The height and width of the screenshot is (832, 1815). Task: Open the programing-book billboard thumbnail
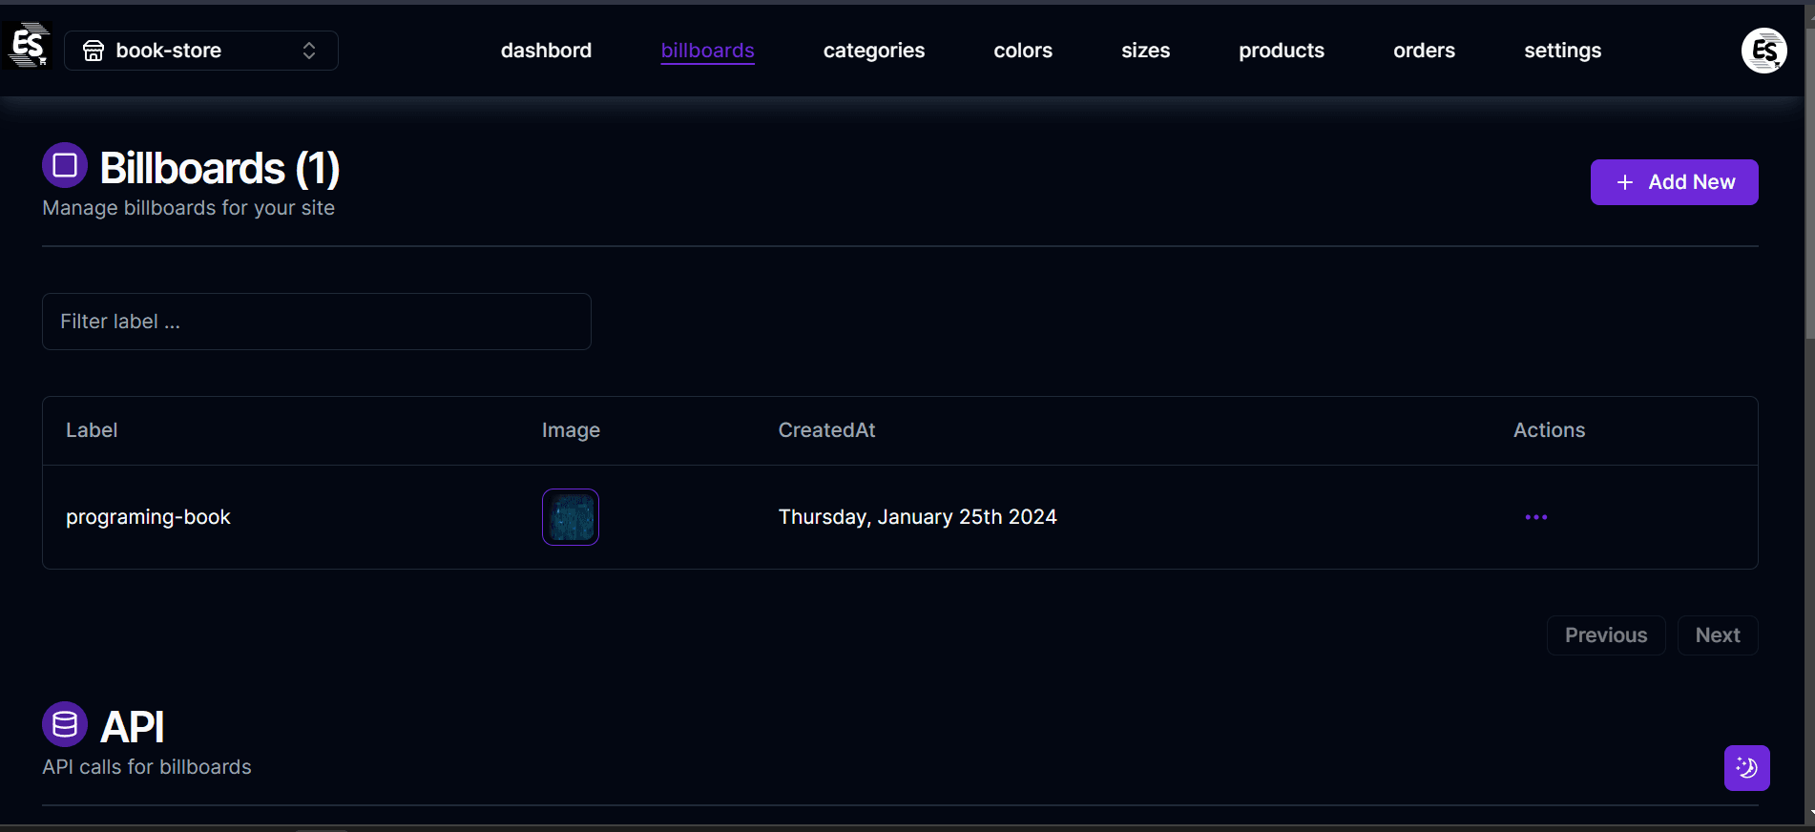pos(571,517)
